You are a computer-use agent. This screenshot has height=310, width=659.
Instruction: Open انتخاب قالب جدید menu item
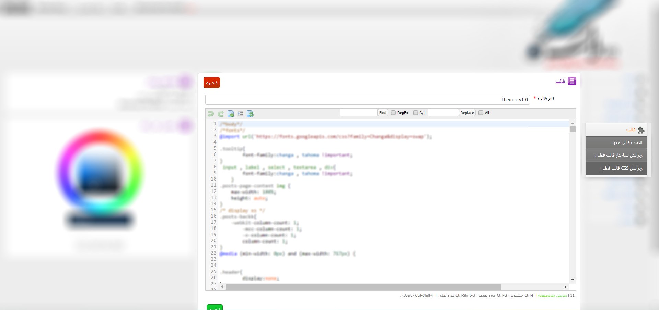(616, 142)
